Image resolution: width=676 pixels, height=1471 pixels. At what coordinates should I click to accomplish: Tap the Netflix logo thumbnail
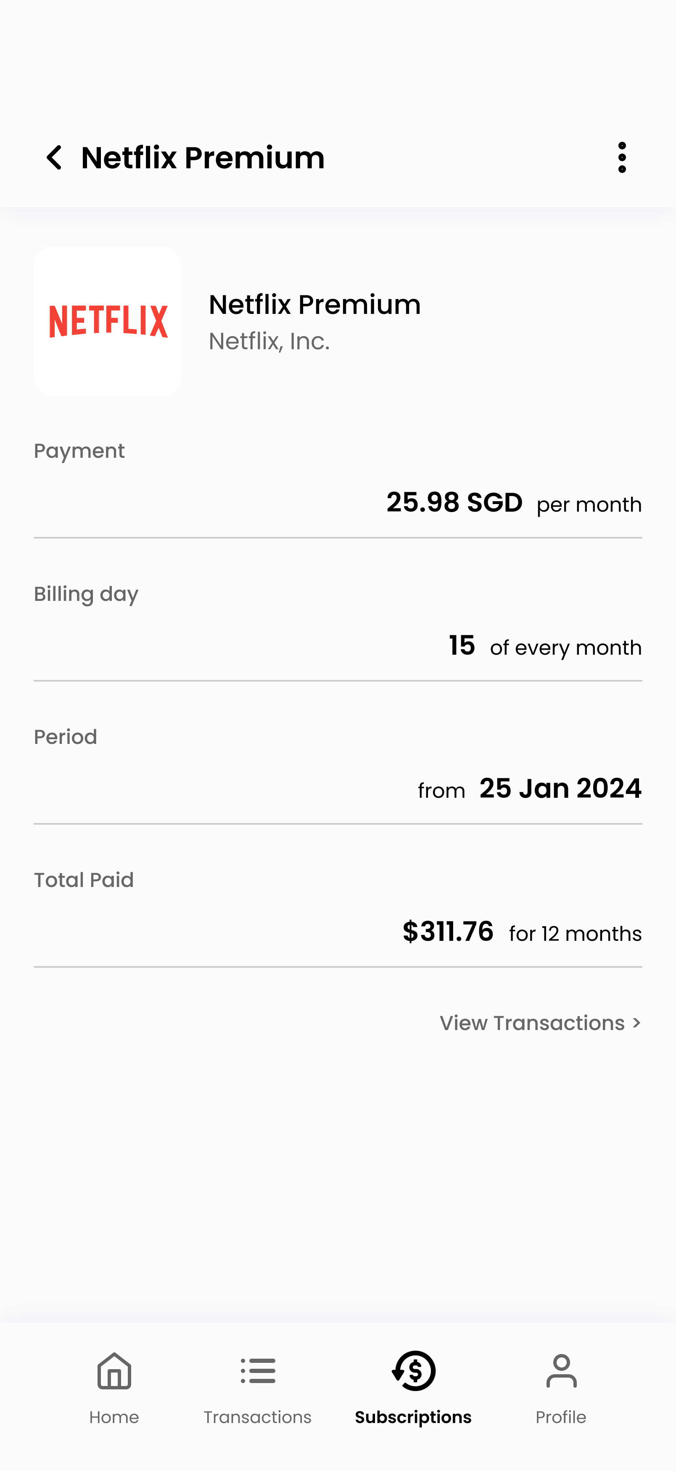pyautogui.click(x=108, y=321)
